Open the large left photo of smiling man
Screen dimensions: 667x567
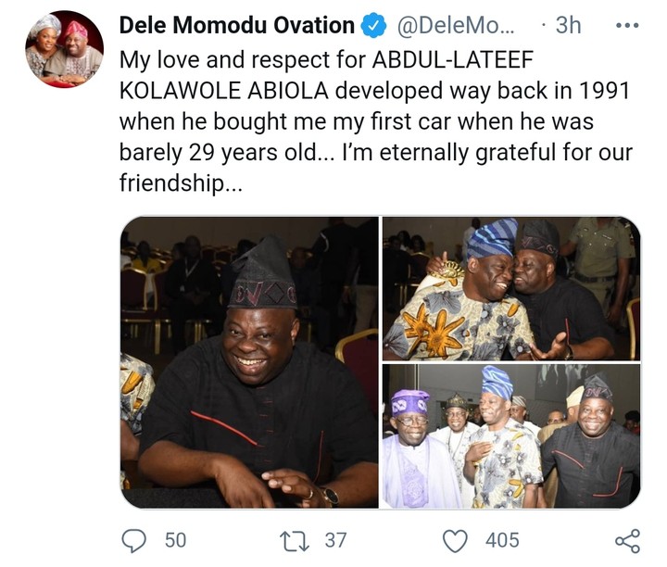point(249,362)
